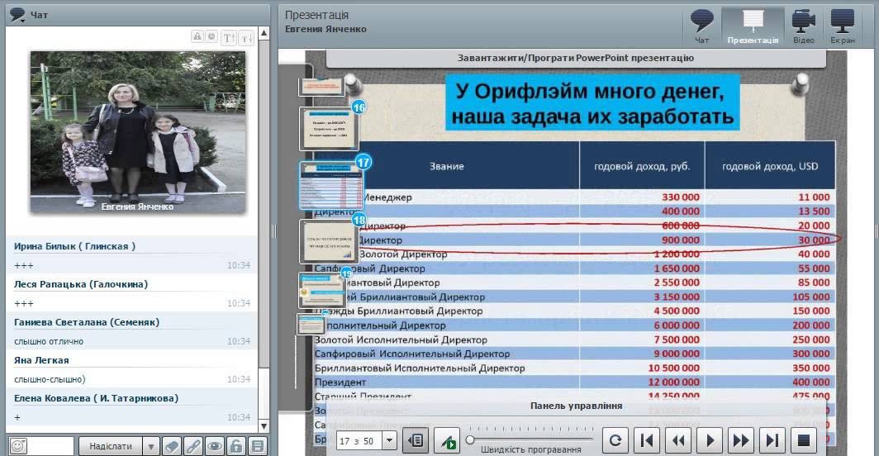Open the dropdown arrow next to Надіслати
This screenshot has height=456, width=879.
pos(151,446)
